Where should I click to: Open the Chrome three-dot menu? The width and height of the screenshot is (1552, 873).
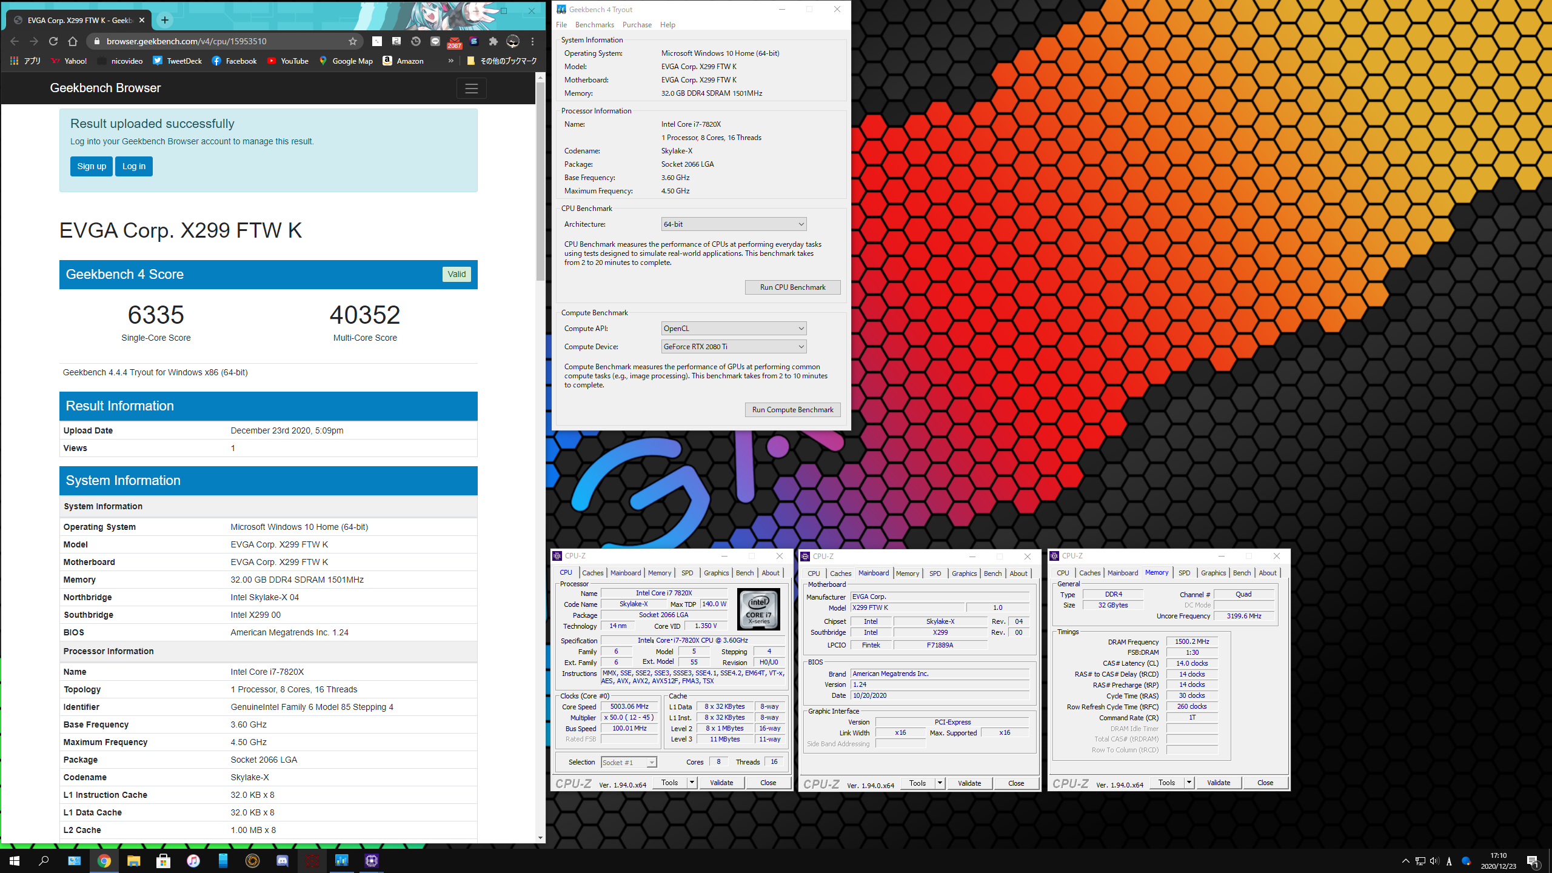pos(532,41)
